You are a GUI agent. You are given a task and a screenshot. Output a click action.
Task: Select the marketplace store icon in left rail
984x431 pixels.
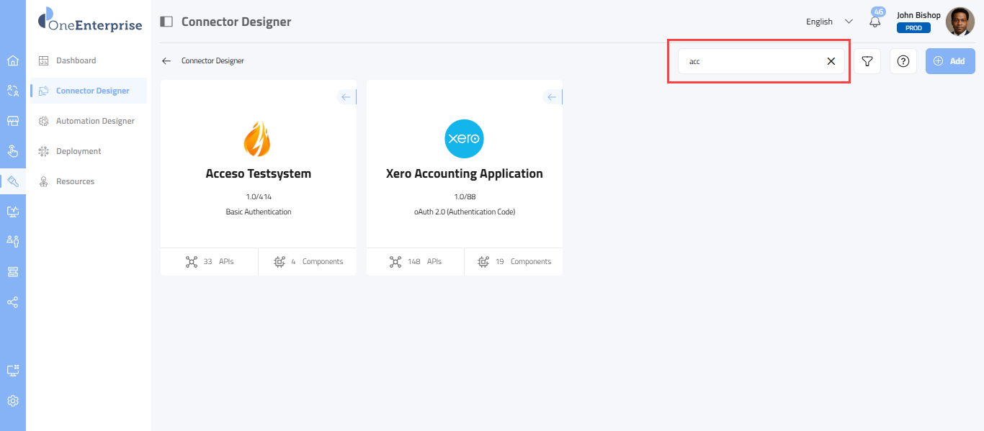click(x=12, y=121)
